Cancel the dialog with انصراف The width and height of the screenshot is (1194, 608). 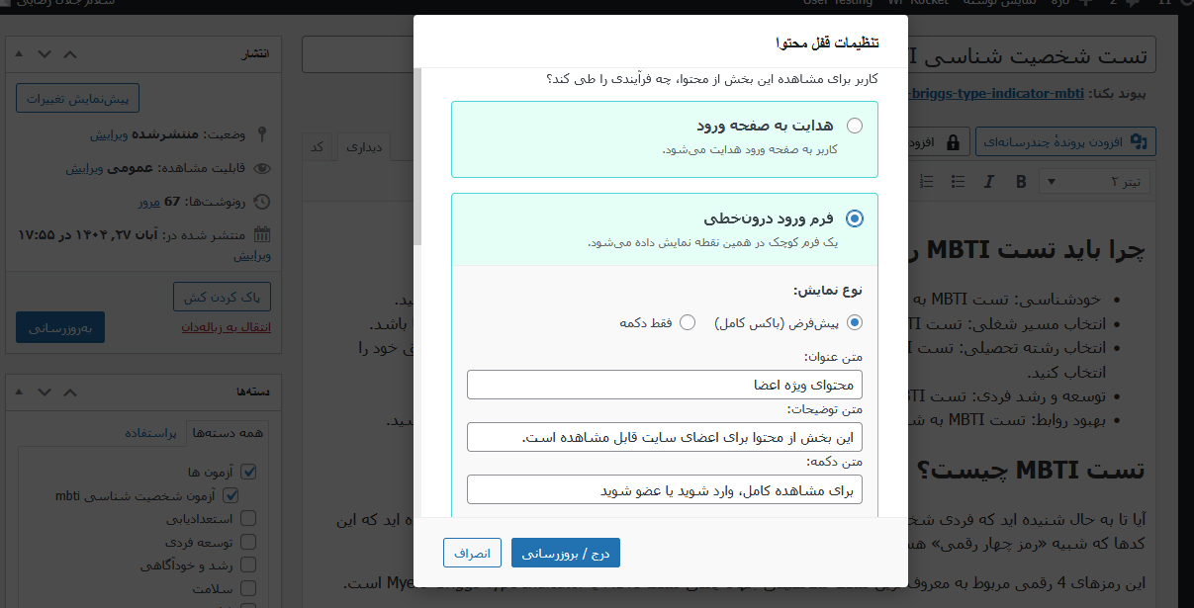click(472, 553)
